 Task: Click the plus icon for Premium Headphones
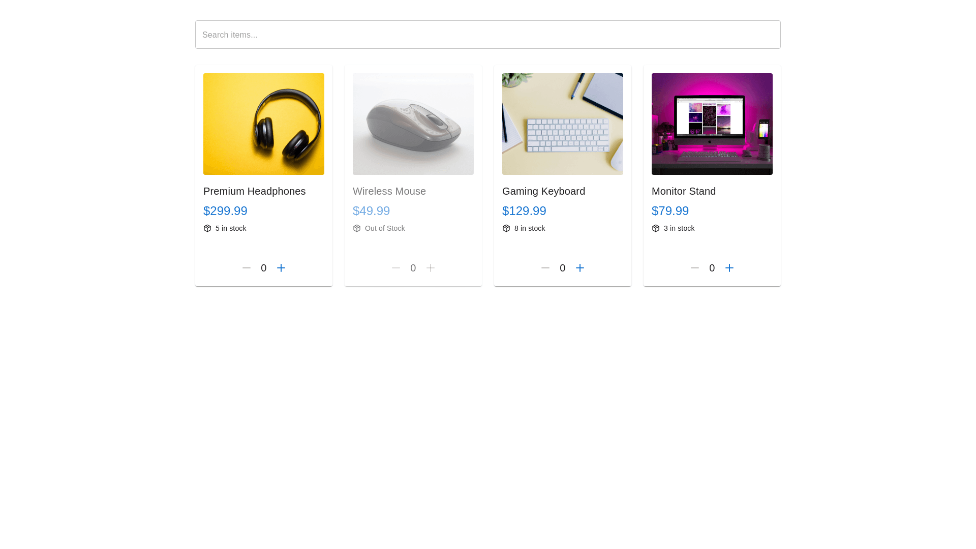click(281, 268)
